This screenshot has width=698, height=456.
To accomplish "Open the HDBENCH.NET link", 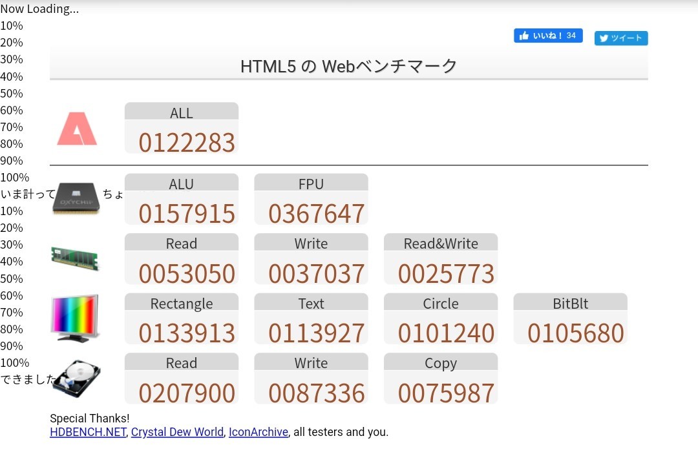I will [88, 432].
